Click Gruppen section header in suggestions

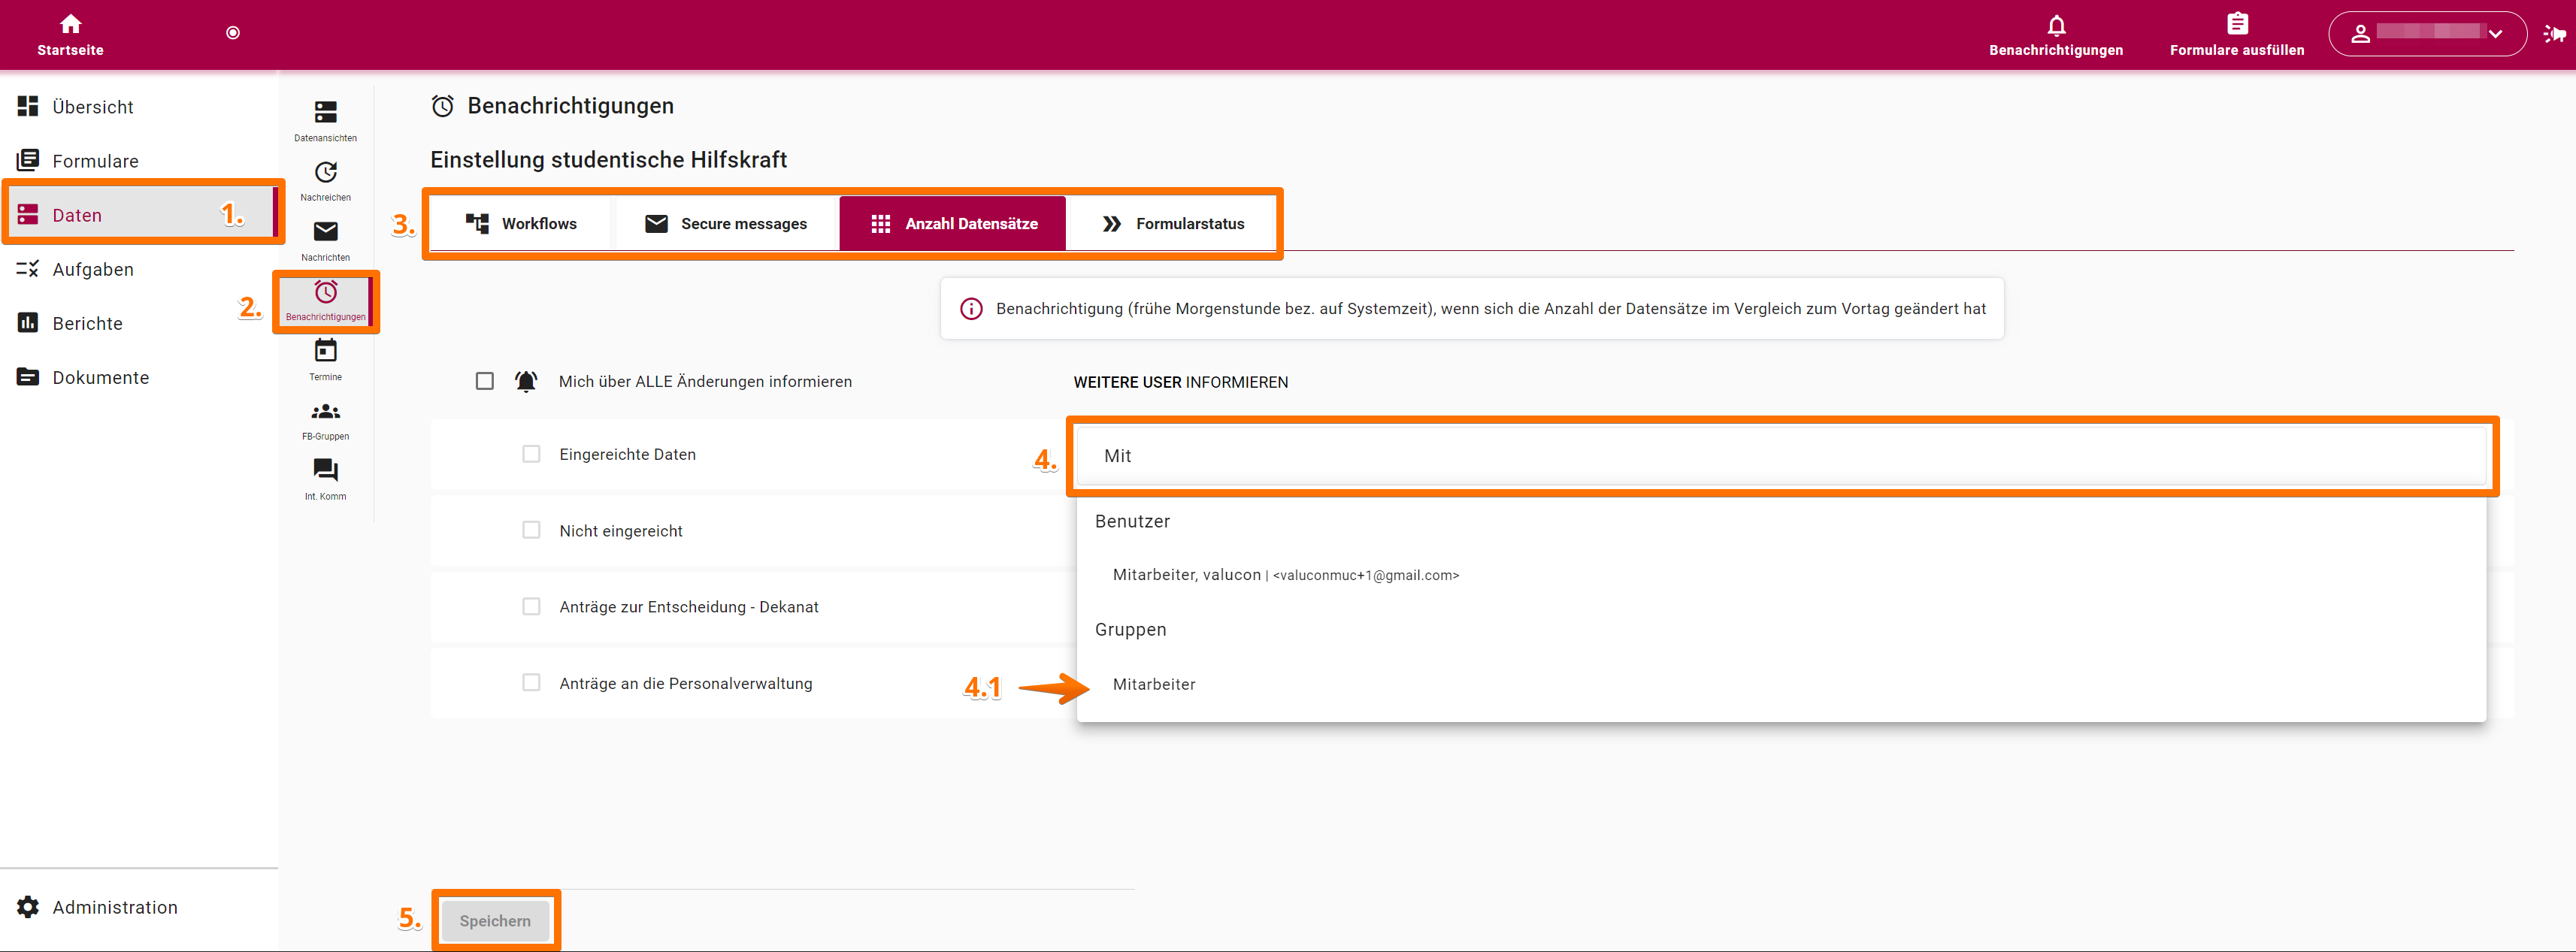(x=1130, y=629)
